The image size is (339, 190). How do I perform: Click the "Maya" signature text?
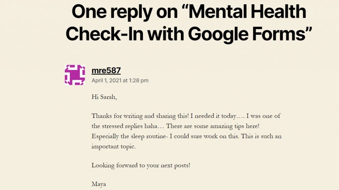point(99,184)
